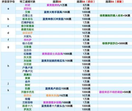Click the 选项BA（报复）column header
The image size is (132, 111).
(x=115, y=2)
